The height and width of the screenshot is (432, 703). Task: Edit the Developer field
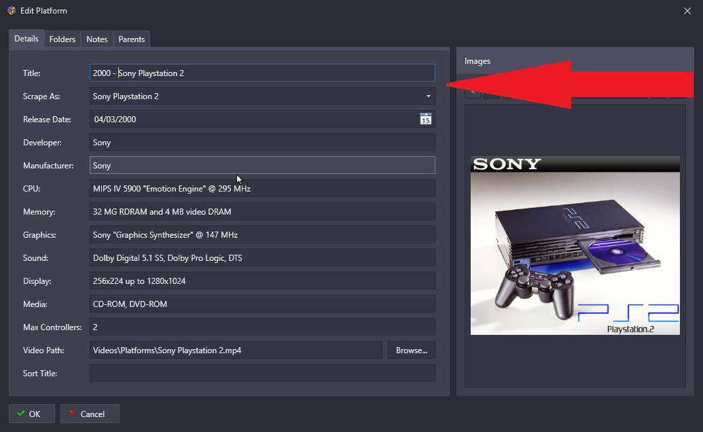262,143
